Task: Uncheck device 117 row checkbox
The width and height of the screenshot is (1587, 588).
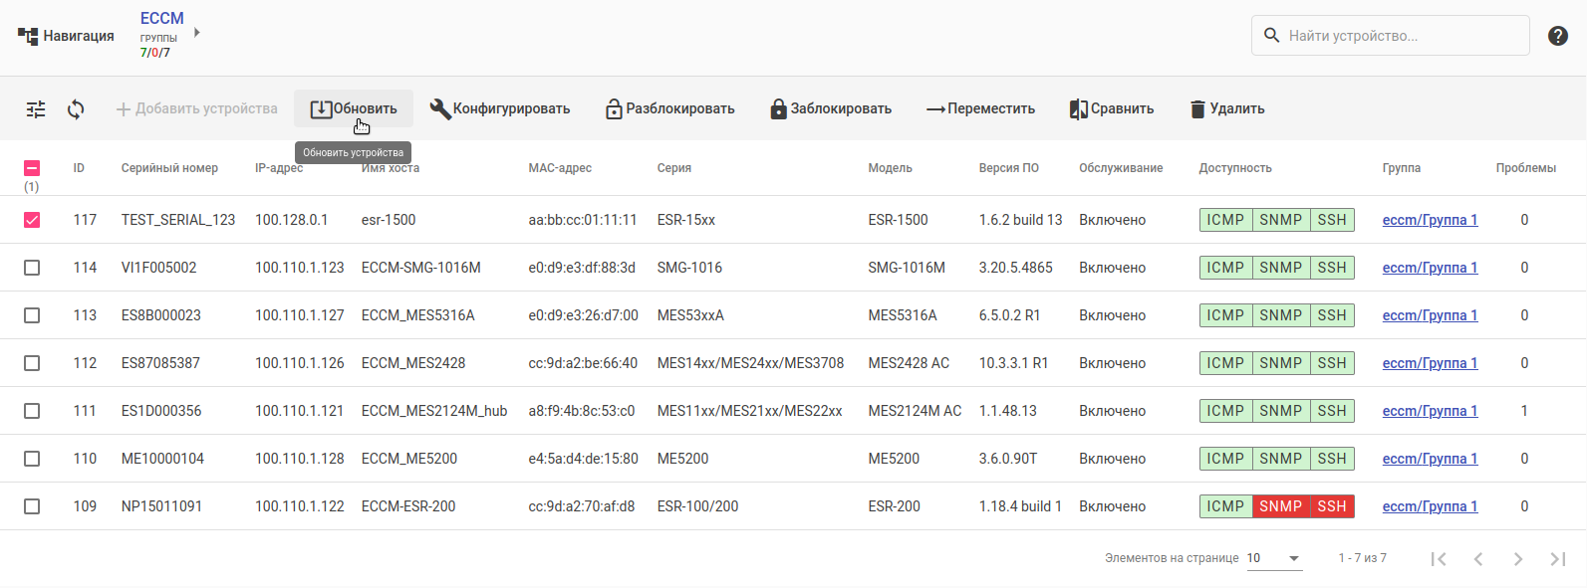Action: 32,220
